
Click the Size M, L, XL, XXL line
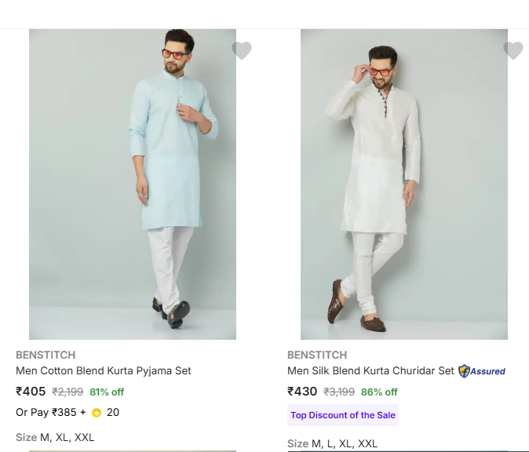(332, 443)
